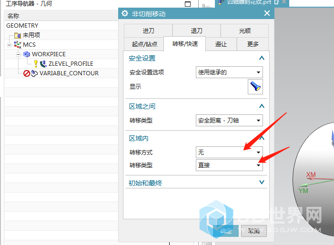The width and height of the screenshot is (334, 245).
Task: Switch to the 退刀 tab
Action: click(x=196, y=31)
